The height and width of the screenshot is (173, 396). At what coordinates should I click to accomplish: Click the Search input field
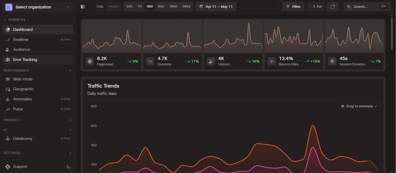(x=367, y=7)
